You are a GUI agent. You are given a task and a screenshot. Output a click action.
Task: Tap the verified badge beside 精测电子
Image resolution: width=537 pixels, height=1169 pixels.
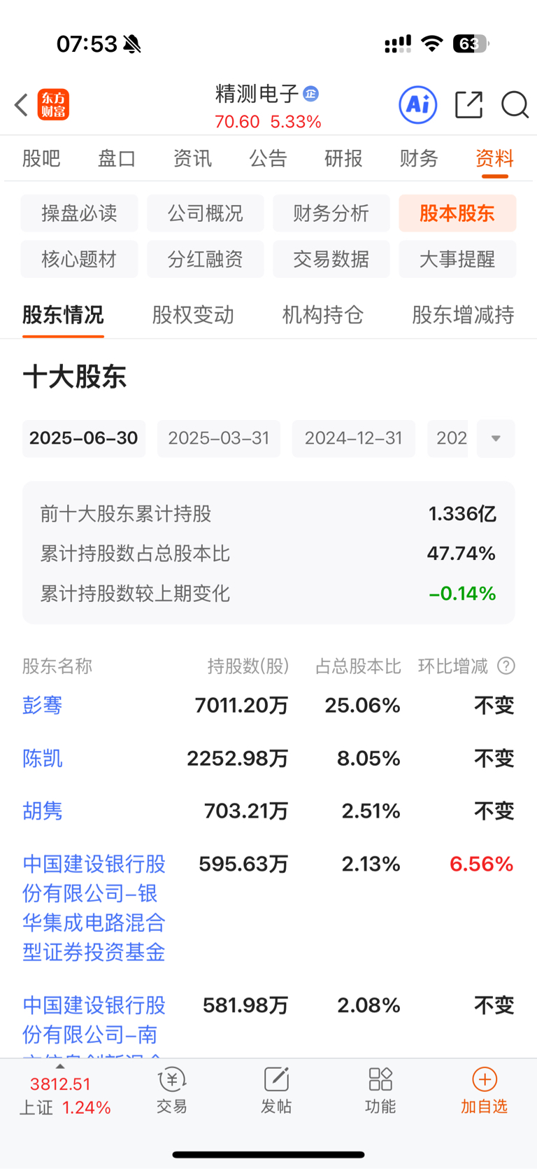click(x=310, y=93)
